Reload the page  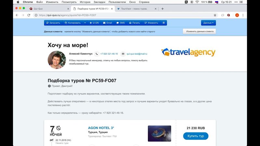pos(29,15)
